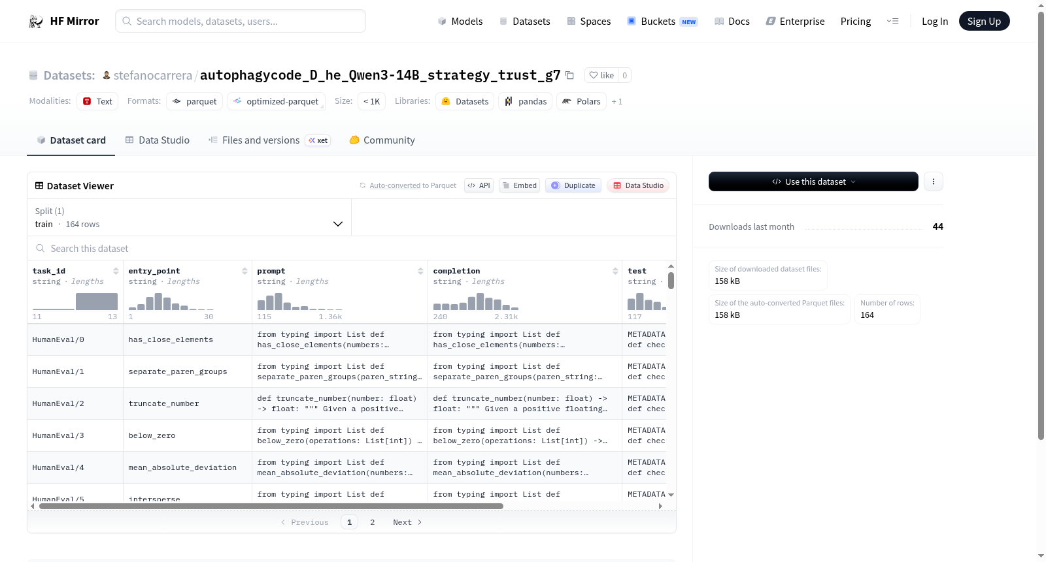Click the Embed button
1046x562 pixels.
coord(520,185)
